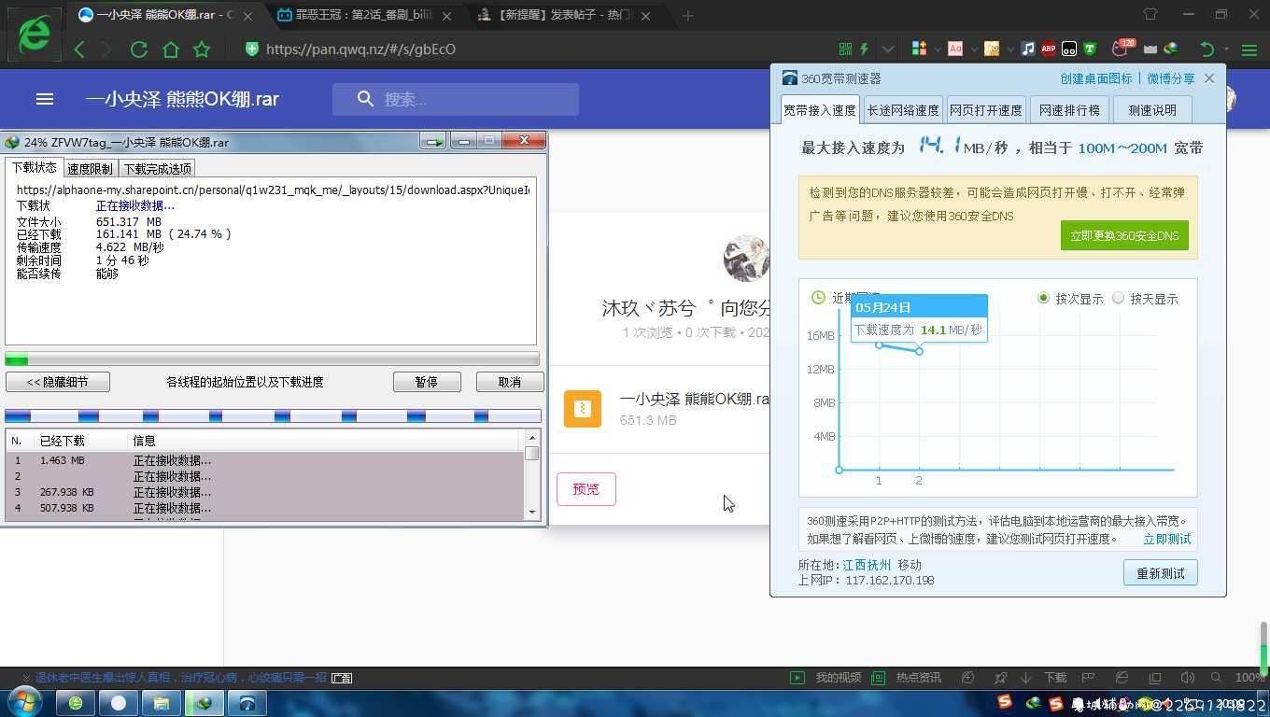Click the thread list scroll down arrow
This screenshot has height=717, width=1270.
[532, 512]
